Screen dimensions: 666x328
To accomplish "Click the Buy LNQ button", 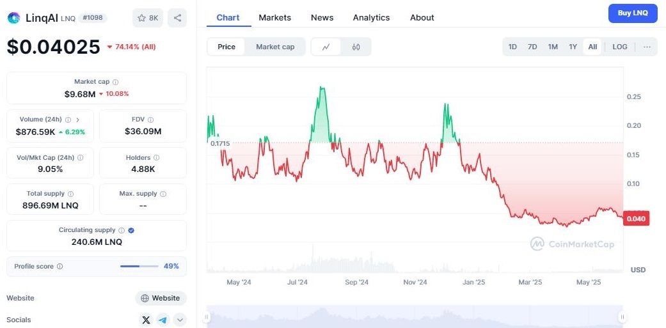I will coord(633,13).
